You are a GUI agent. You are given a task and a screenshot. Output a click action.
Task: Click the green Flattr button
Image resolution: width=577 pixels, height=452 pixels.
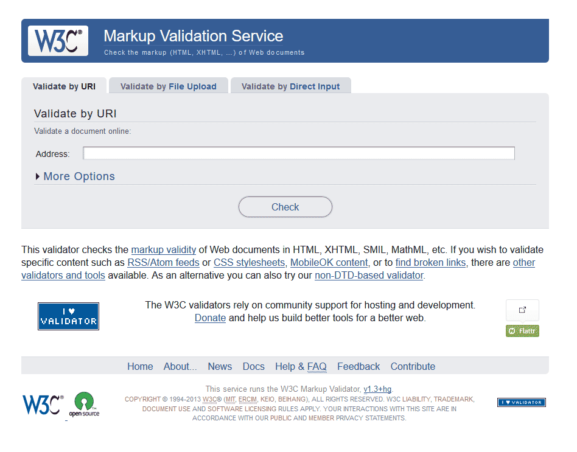(x=522, y=330)
